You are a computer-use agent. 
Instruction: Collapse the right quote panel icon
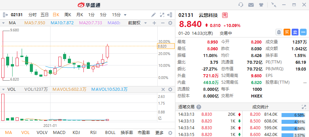[170, 15]
